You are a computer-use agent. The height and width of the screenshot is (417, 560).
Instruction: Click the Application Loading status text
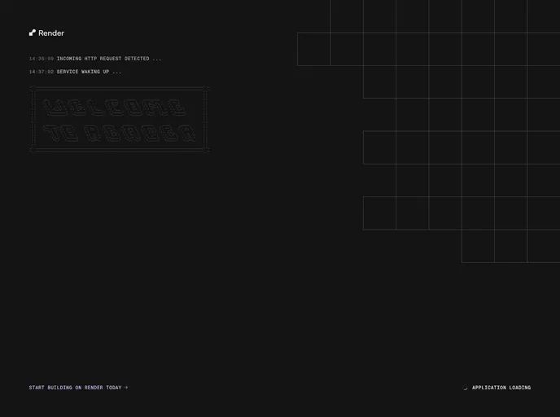tap(501, 388)
